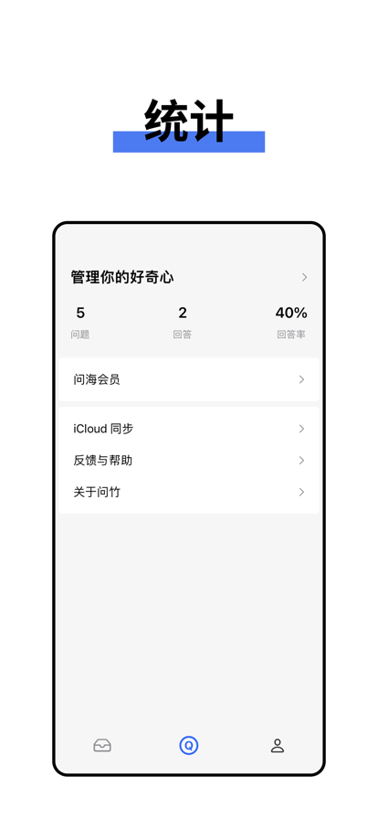Open the profile person tab icon
Screen dimensions: 378x819
(278, 745)
